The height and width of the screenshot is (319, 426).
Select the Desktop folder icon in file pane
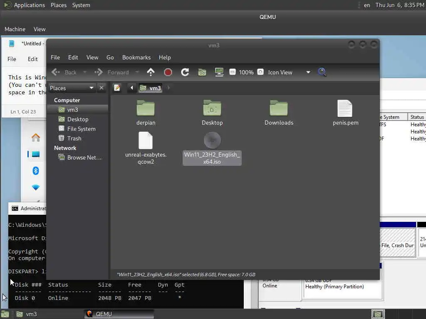(212, 113)
